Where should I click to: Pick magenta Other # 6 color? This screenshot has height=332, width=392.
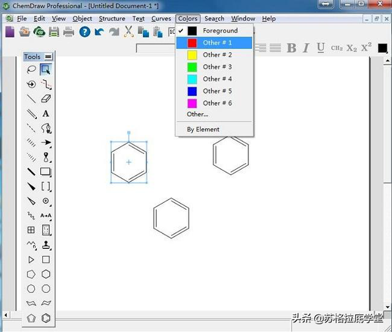coord(214,103)
